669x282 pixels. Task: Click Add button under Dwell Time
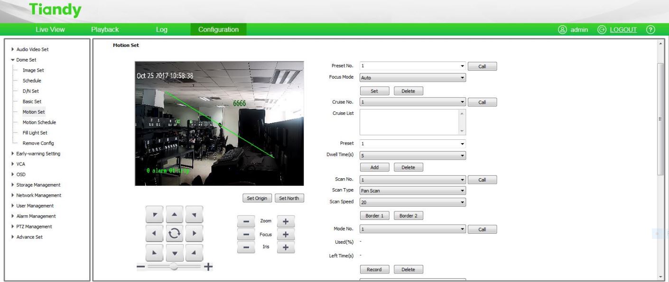[x=374, y=167]
